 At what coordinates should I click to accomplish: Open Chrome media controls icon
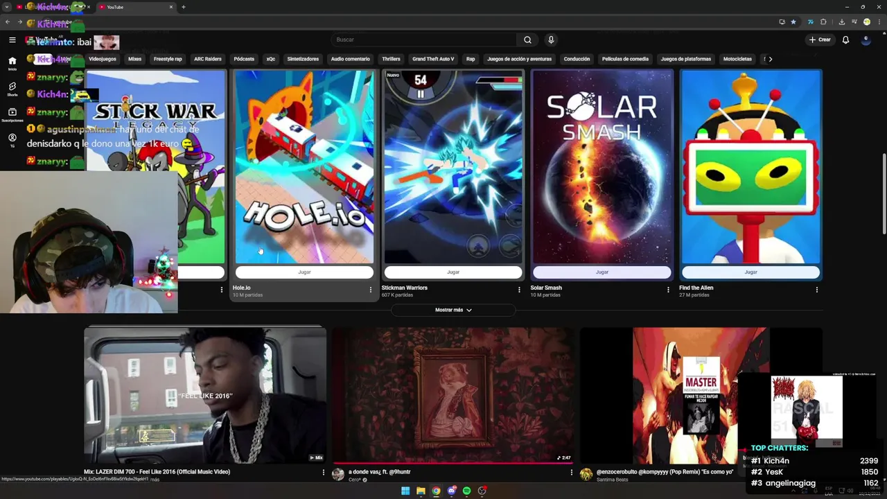[854, 21]
